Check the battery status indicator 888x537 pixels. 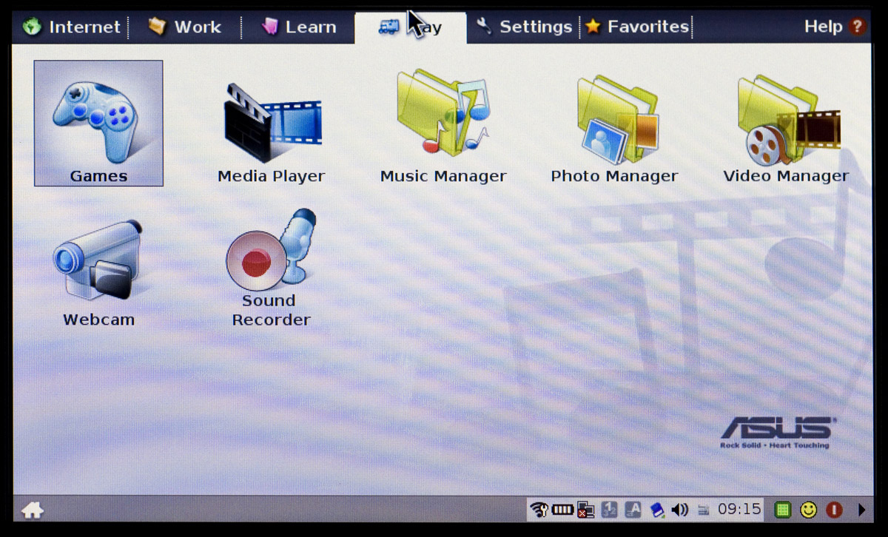(562, 510)
